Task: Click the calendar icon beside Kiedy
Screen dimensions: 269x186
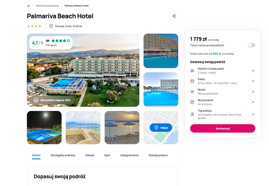Action: (192, 81)
